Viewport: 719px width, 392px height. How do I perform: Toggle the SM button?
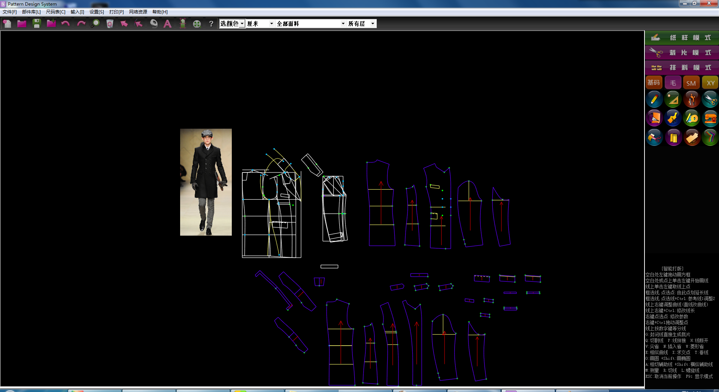click(x=691, y=83)
